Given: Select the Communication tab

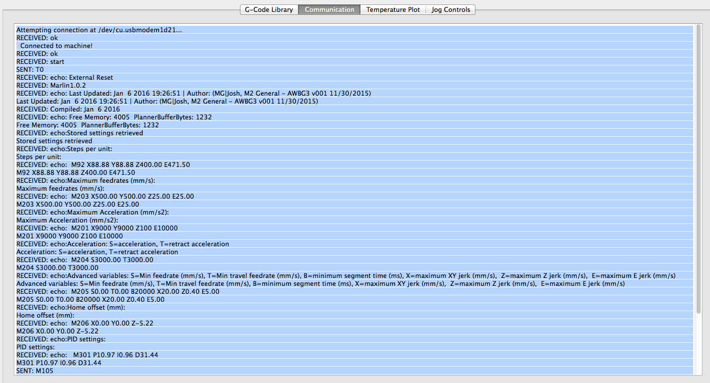Looking at the screenshot, I should [x=329, y=9].
